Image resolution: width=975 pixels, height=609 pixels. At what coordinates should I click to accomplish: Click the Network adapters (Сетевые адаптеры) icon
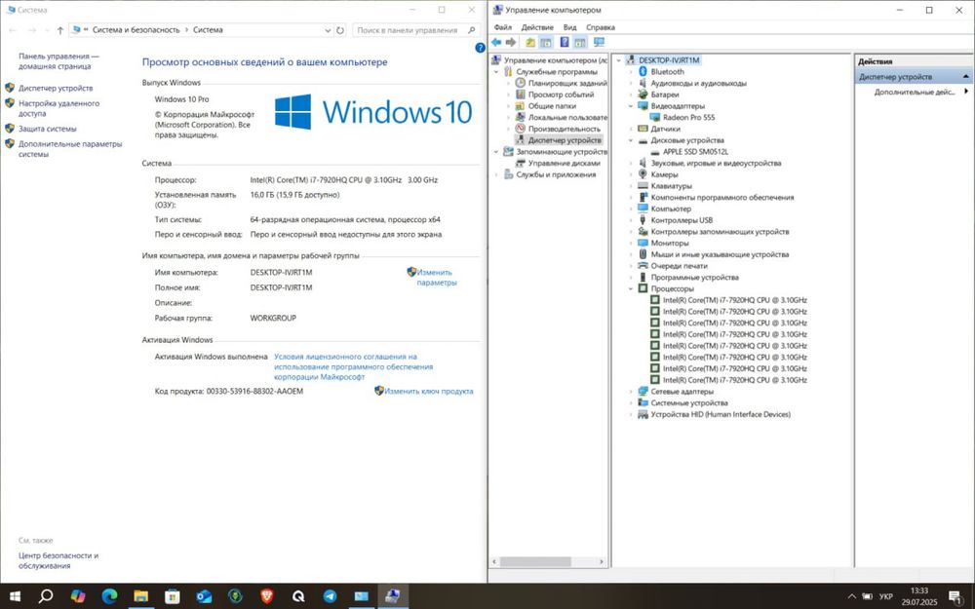tap(643, 392)
